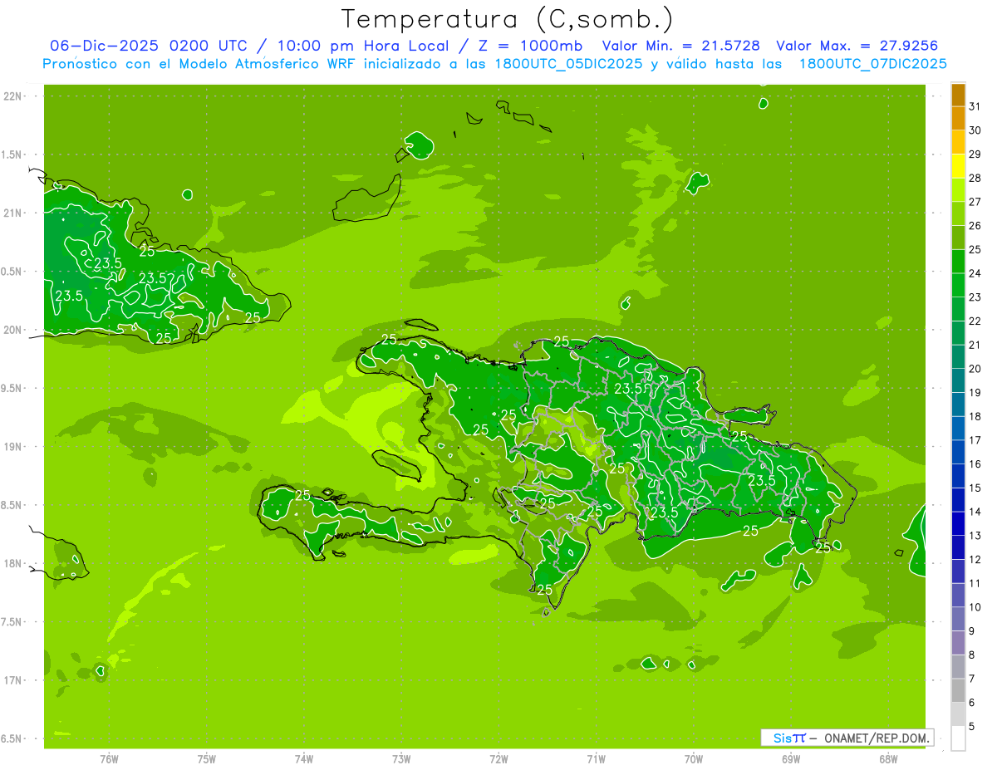
Task: Click the 70W longitude axis label
Action: pyautogui.click(x=694, y=758)
